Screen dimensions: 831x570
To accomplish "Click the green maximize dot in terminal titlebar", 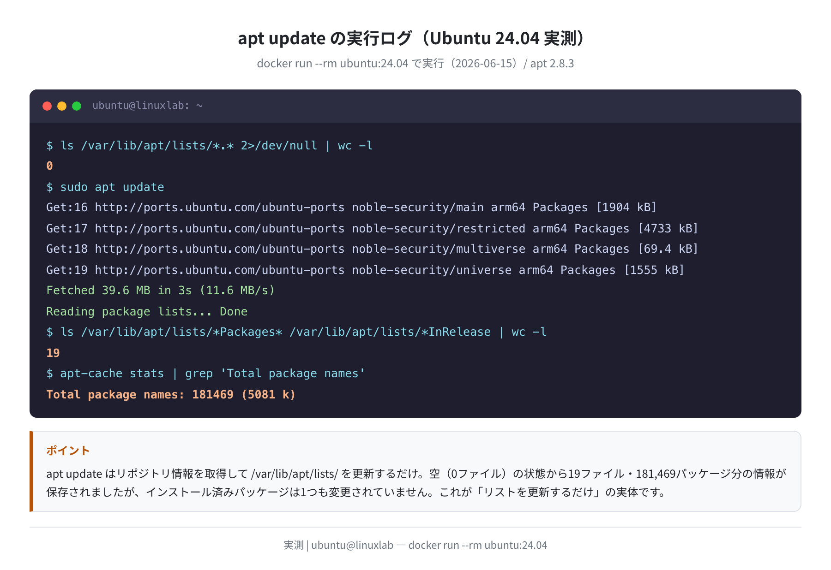I will [77, 106].
